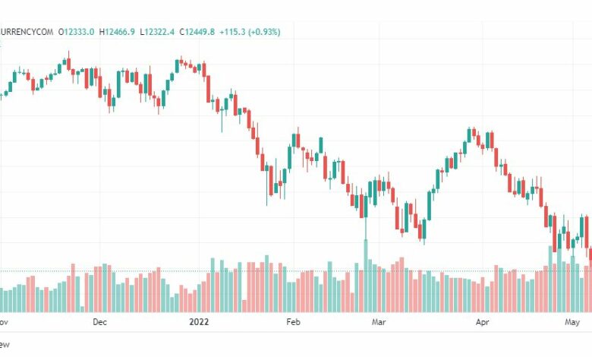Select the open price value 12333.0
Screen dimensions: 592x357
coord(79,32)
